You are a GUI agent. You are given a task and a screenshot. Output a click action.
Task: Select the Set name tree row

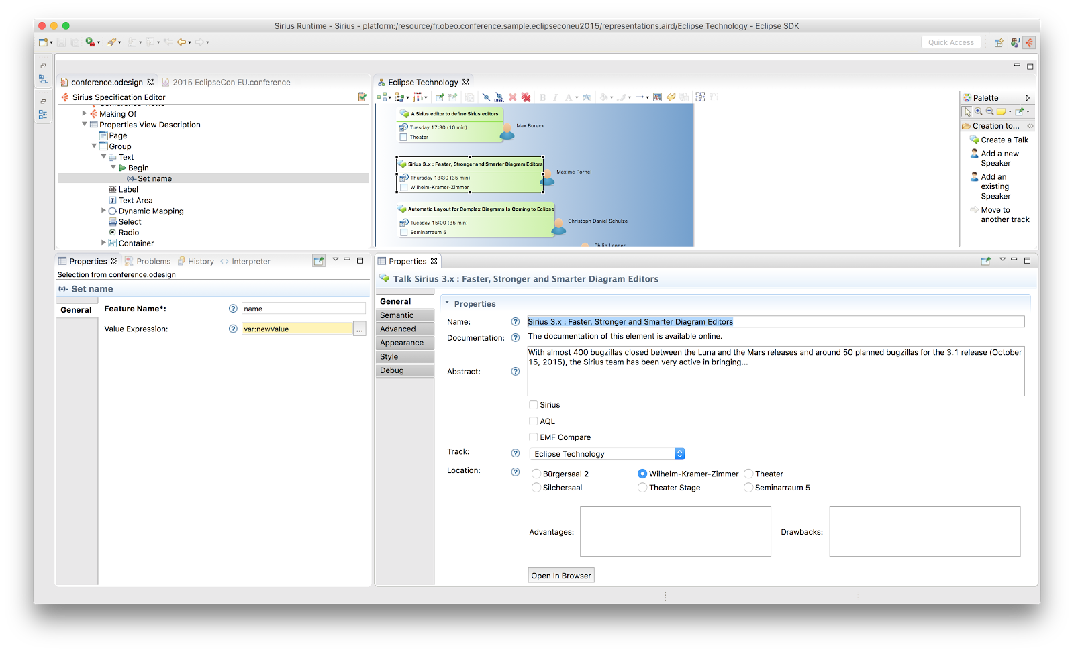click(213, 178)
